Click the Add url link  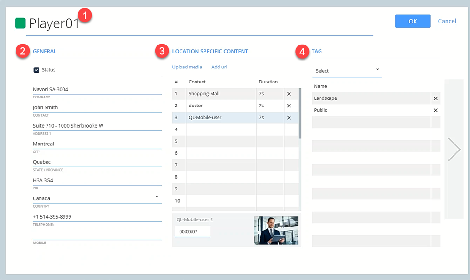(x=219, y=67)
